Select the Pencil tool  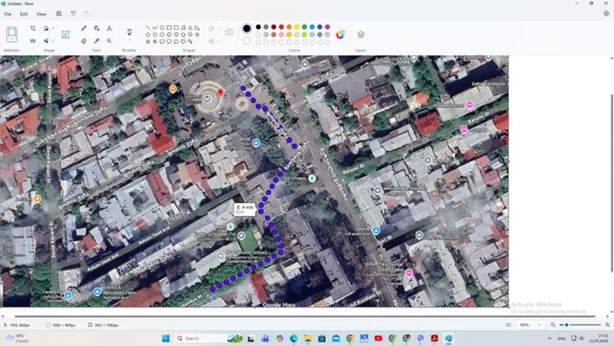tap(84, 28)
